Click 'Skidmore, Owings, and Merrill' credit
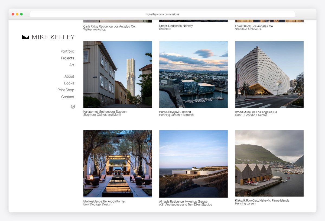The image size is (325, 221). pos(102,115)
